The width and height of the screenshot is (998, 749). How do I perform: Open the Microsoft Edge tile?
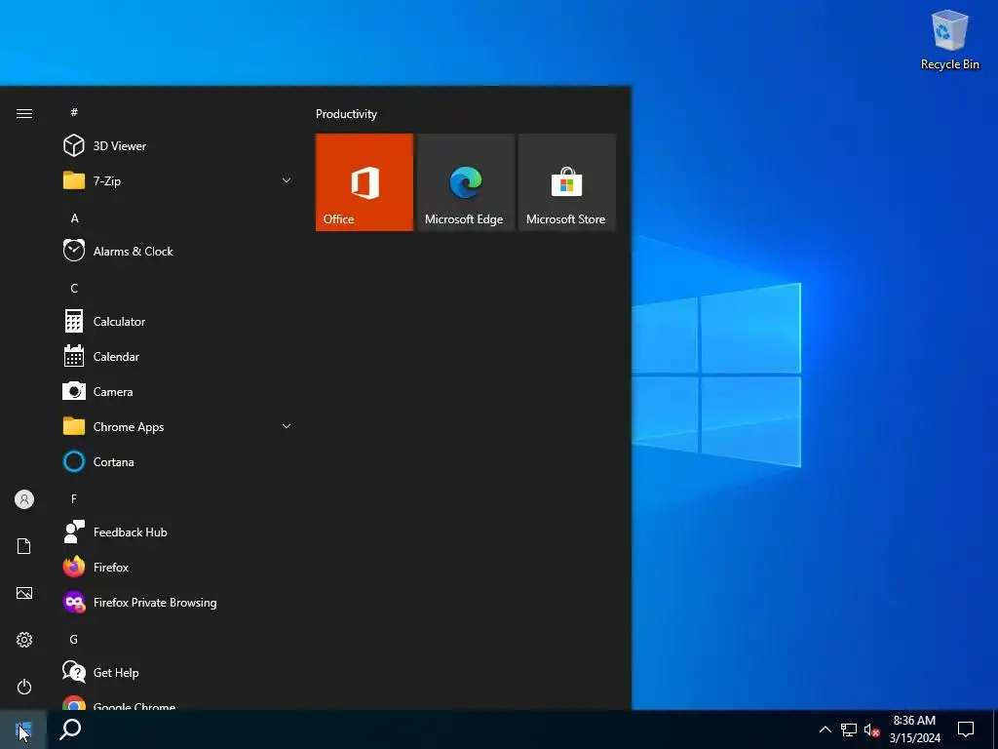pos(465,182)
